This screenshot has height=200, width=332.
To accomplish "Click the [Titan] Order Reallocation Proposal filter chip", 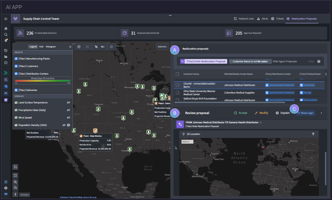I will (x=204, y=61).
